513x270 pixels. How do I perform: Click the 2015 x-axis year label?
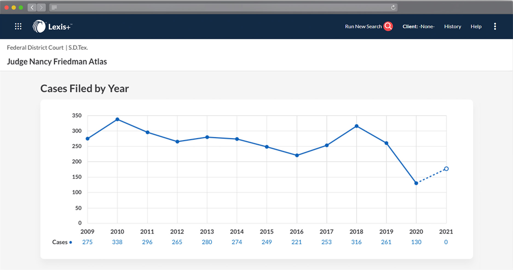[x=267, y=232]
